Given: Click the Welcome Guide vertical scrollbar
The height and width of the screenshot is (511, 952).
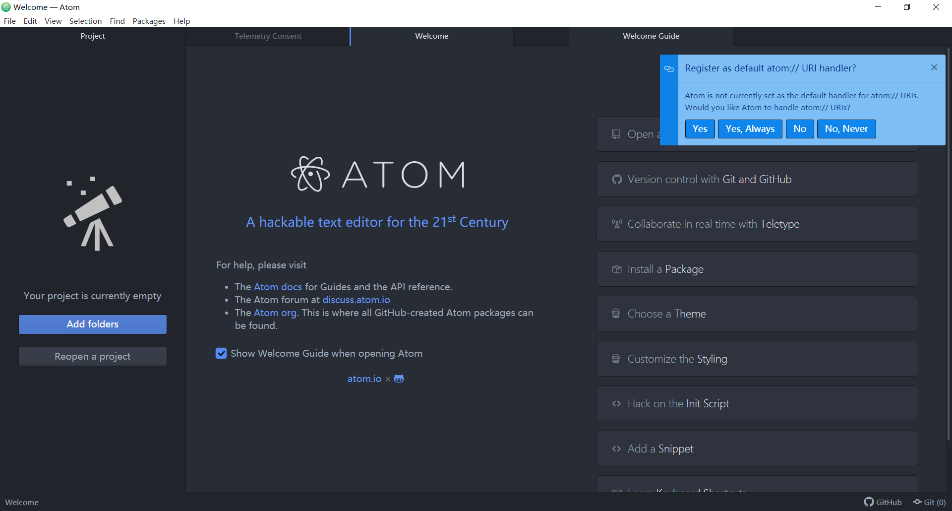Looking at the screenshot, I should tap(948, 243).
